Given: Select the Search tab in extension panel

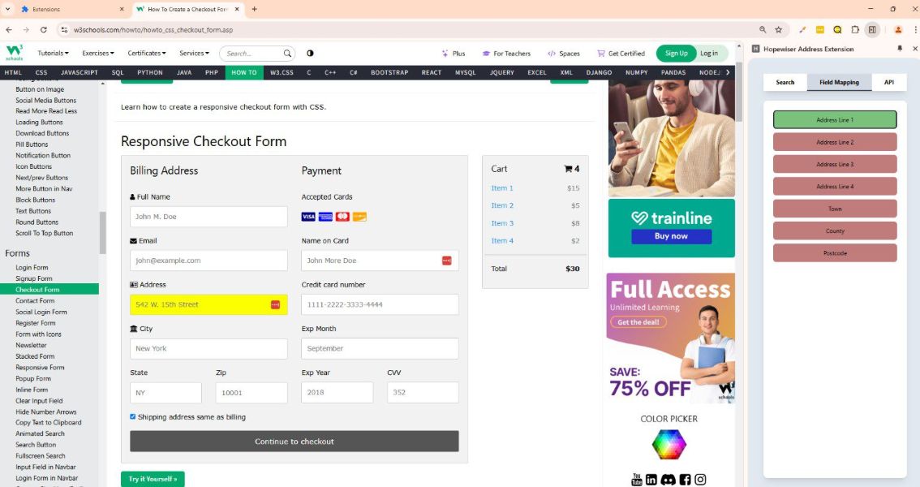Looking at the screenshot, I should click(785, 82).
